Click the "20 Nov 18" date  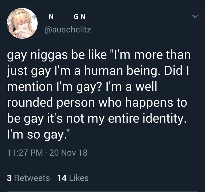68,153
